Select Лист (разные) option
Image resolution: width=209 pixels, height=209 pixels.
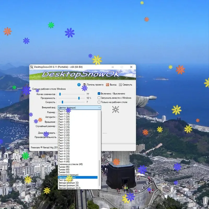click(x=78, y=180)
